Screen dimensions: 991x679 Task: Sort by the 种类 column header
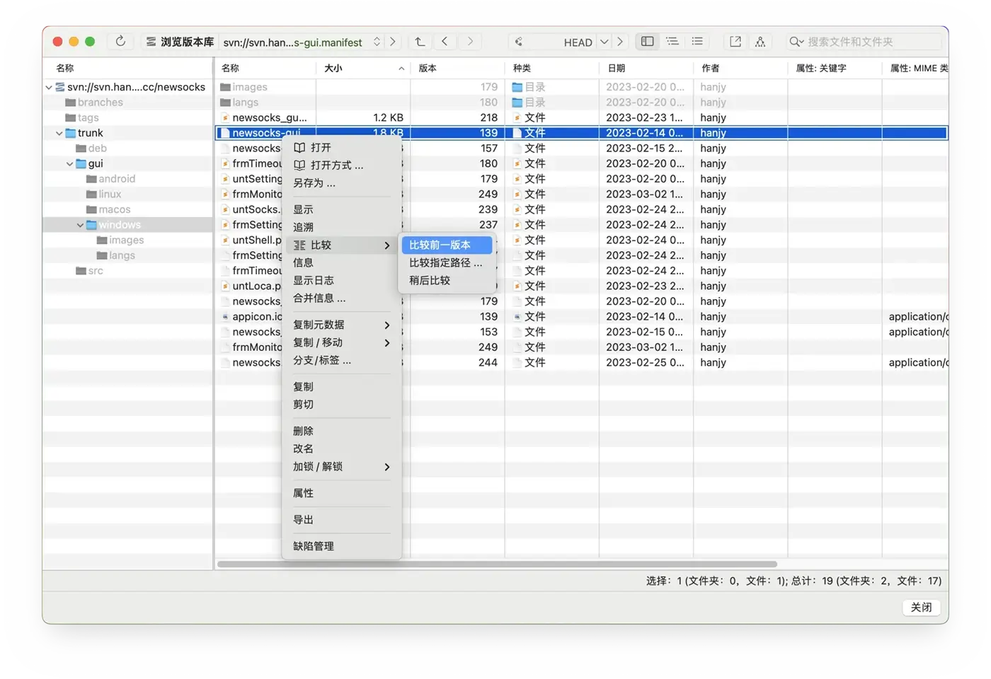point(551,69)
